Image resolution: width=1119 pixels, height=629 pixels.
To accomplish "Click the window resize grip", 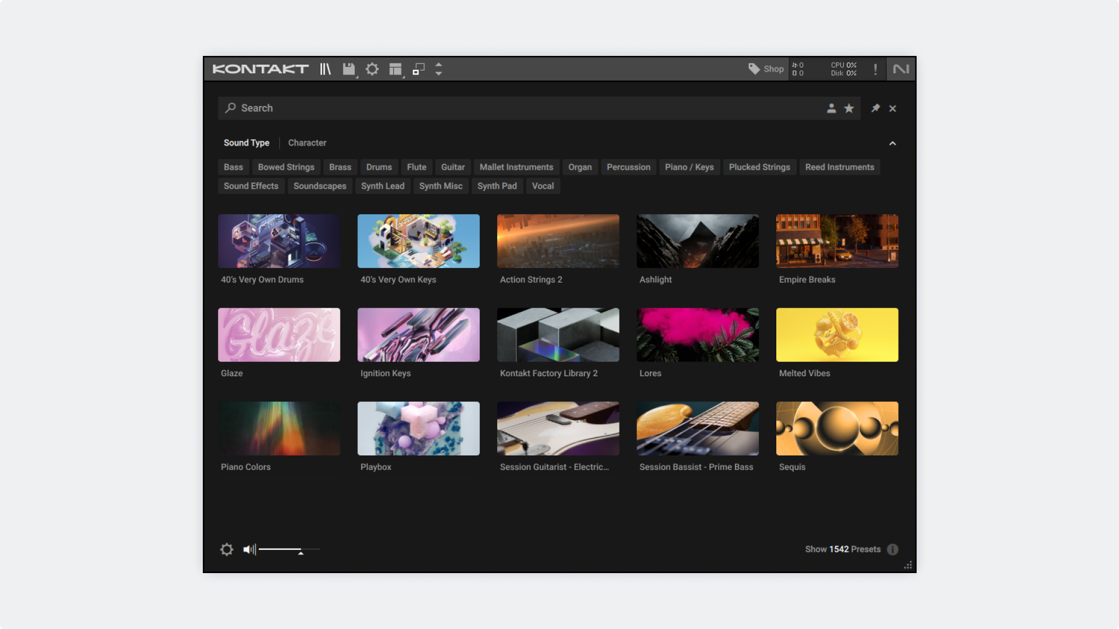I will [908, 565].
